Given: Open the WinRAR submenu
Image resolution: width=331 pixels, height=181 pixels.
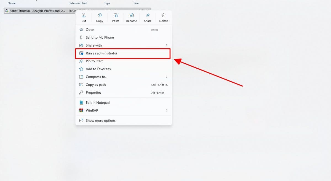Looking at the screenshot, I should coord(124,110).
